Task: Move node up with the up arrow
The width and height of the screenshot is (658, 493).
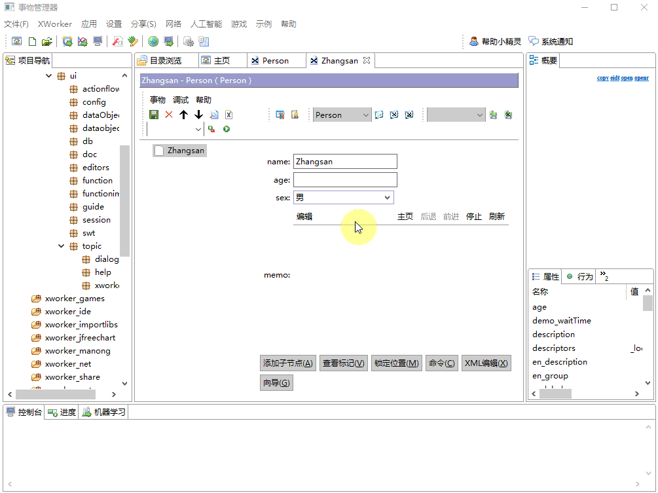Action: [x=183, y=115]
